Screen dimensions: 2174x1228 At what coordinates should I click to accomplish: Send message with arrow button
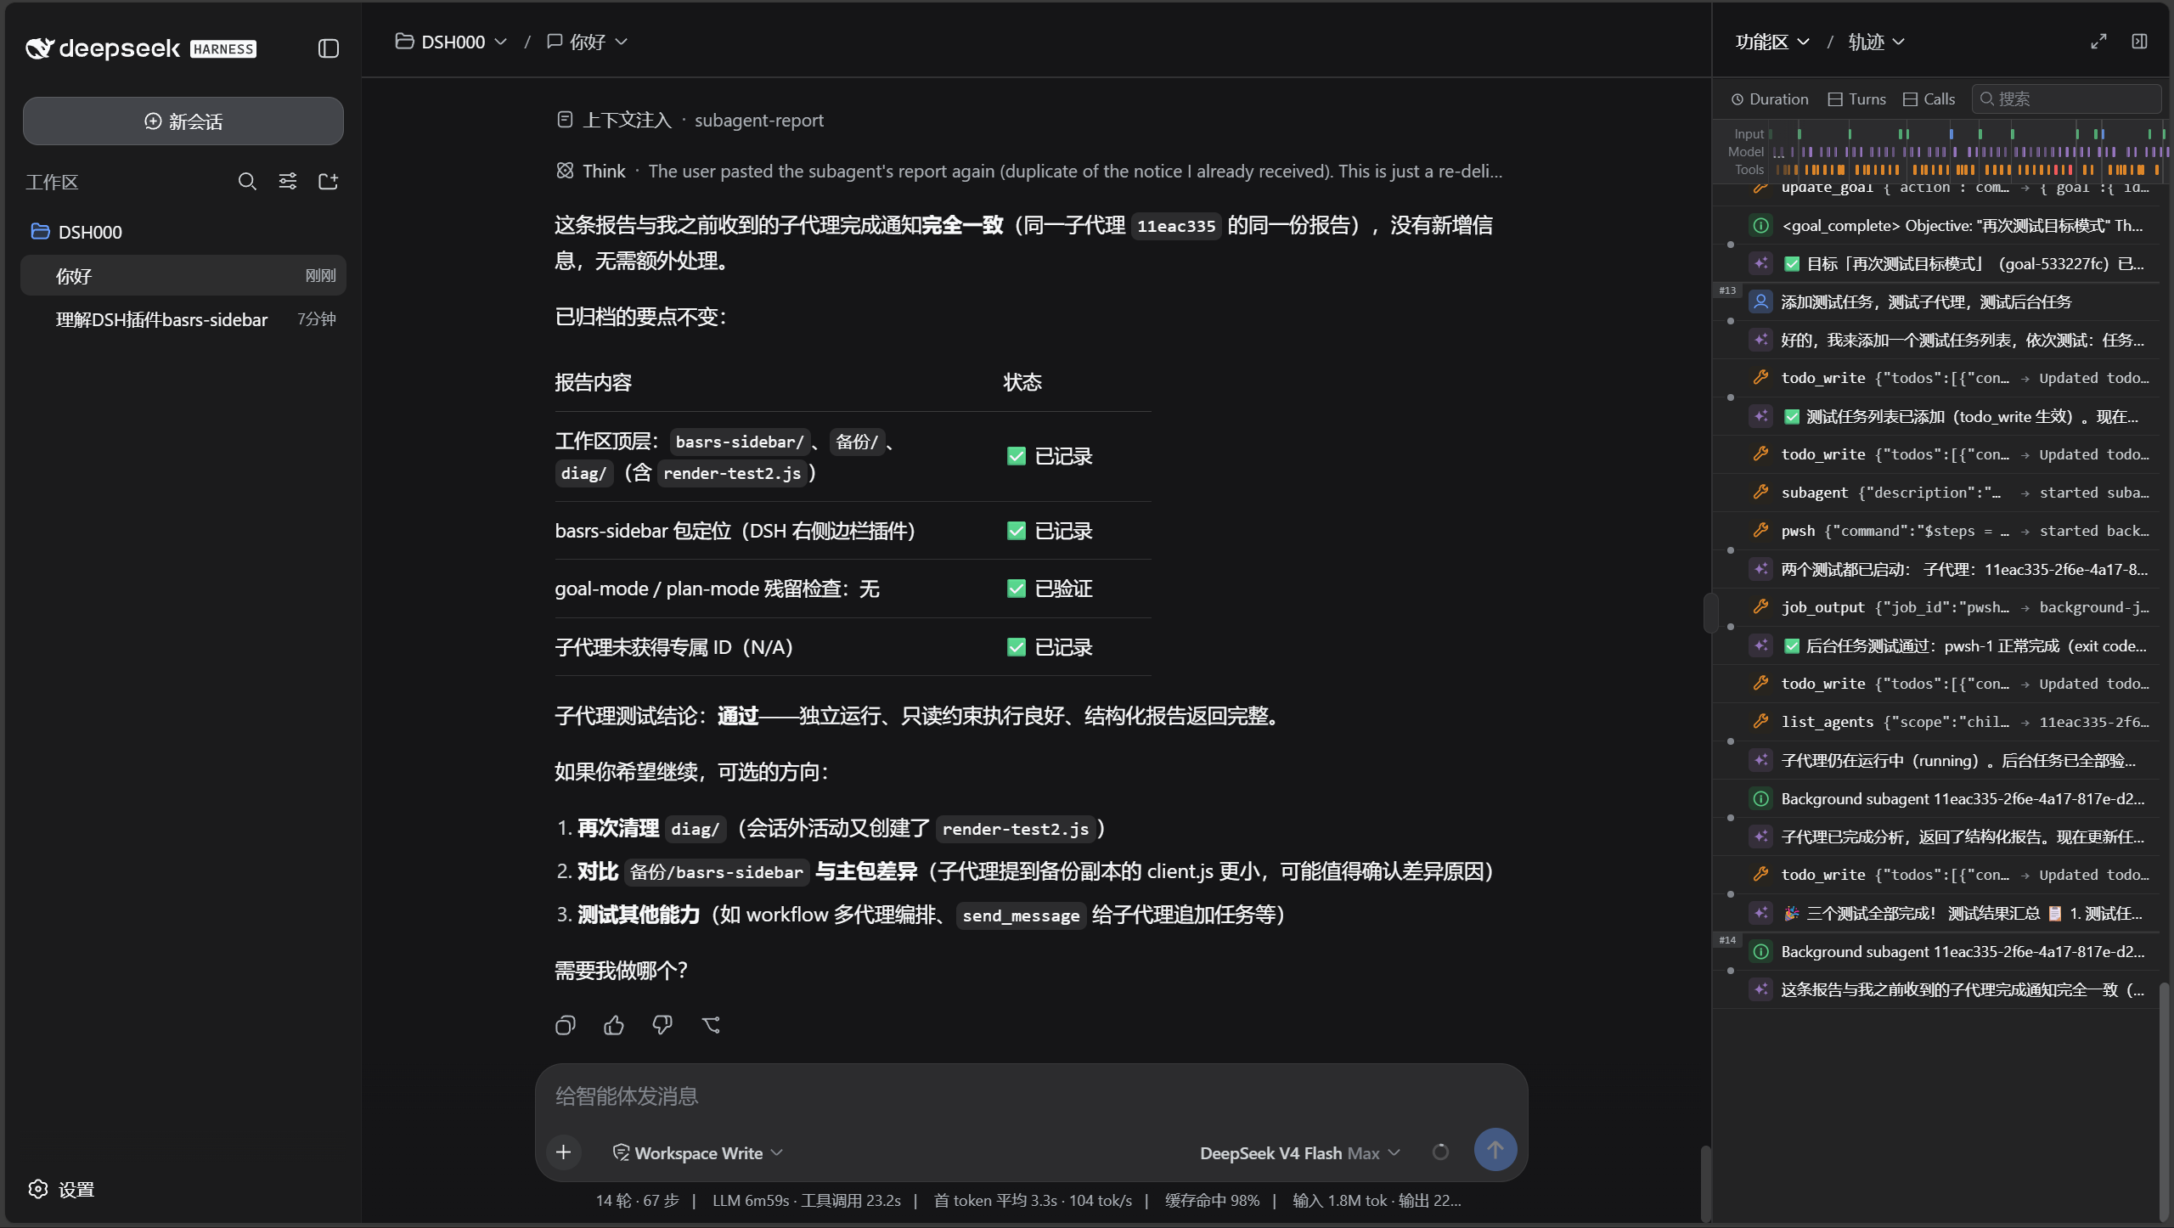coord(1495,1150)
